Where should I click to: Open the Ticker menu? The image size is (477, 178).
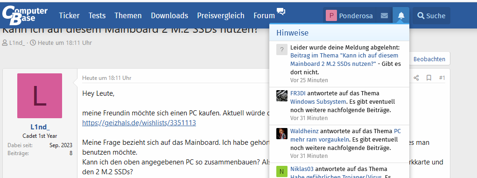coord(70,15)
